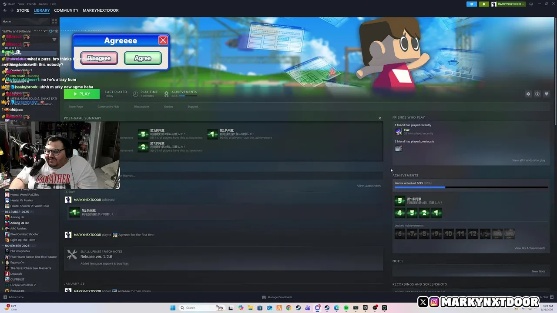Open the MARKYNEXTDOOR profile tab
This screenshot has width=557, height=313.
point(101,10)
